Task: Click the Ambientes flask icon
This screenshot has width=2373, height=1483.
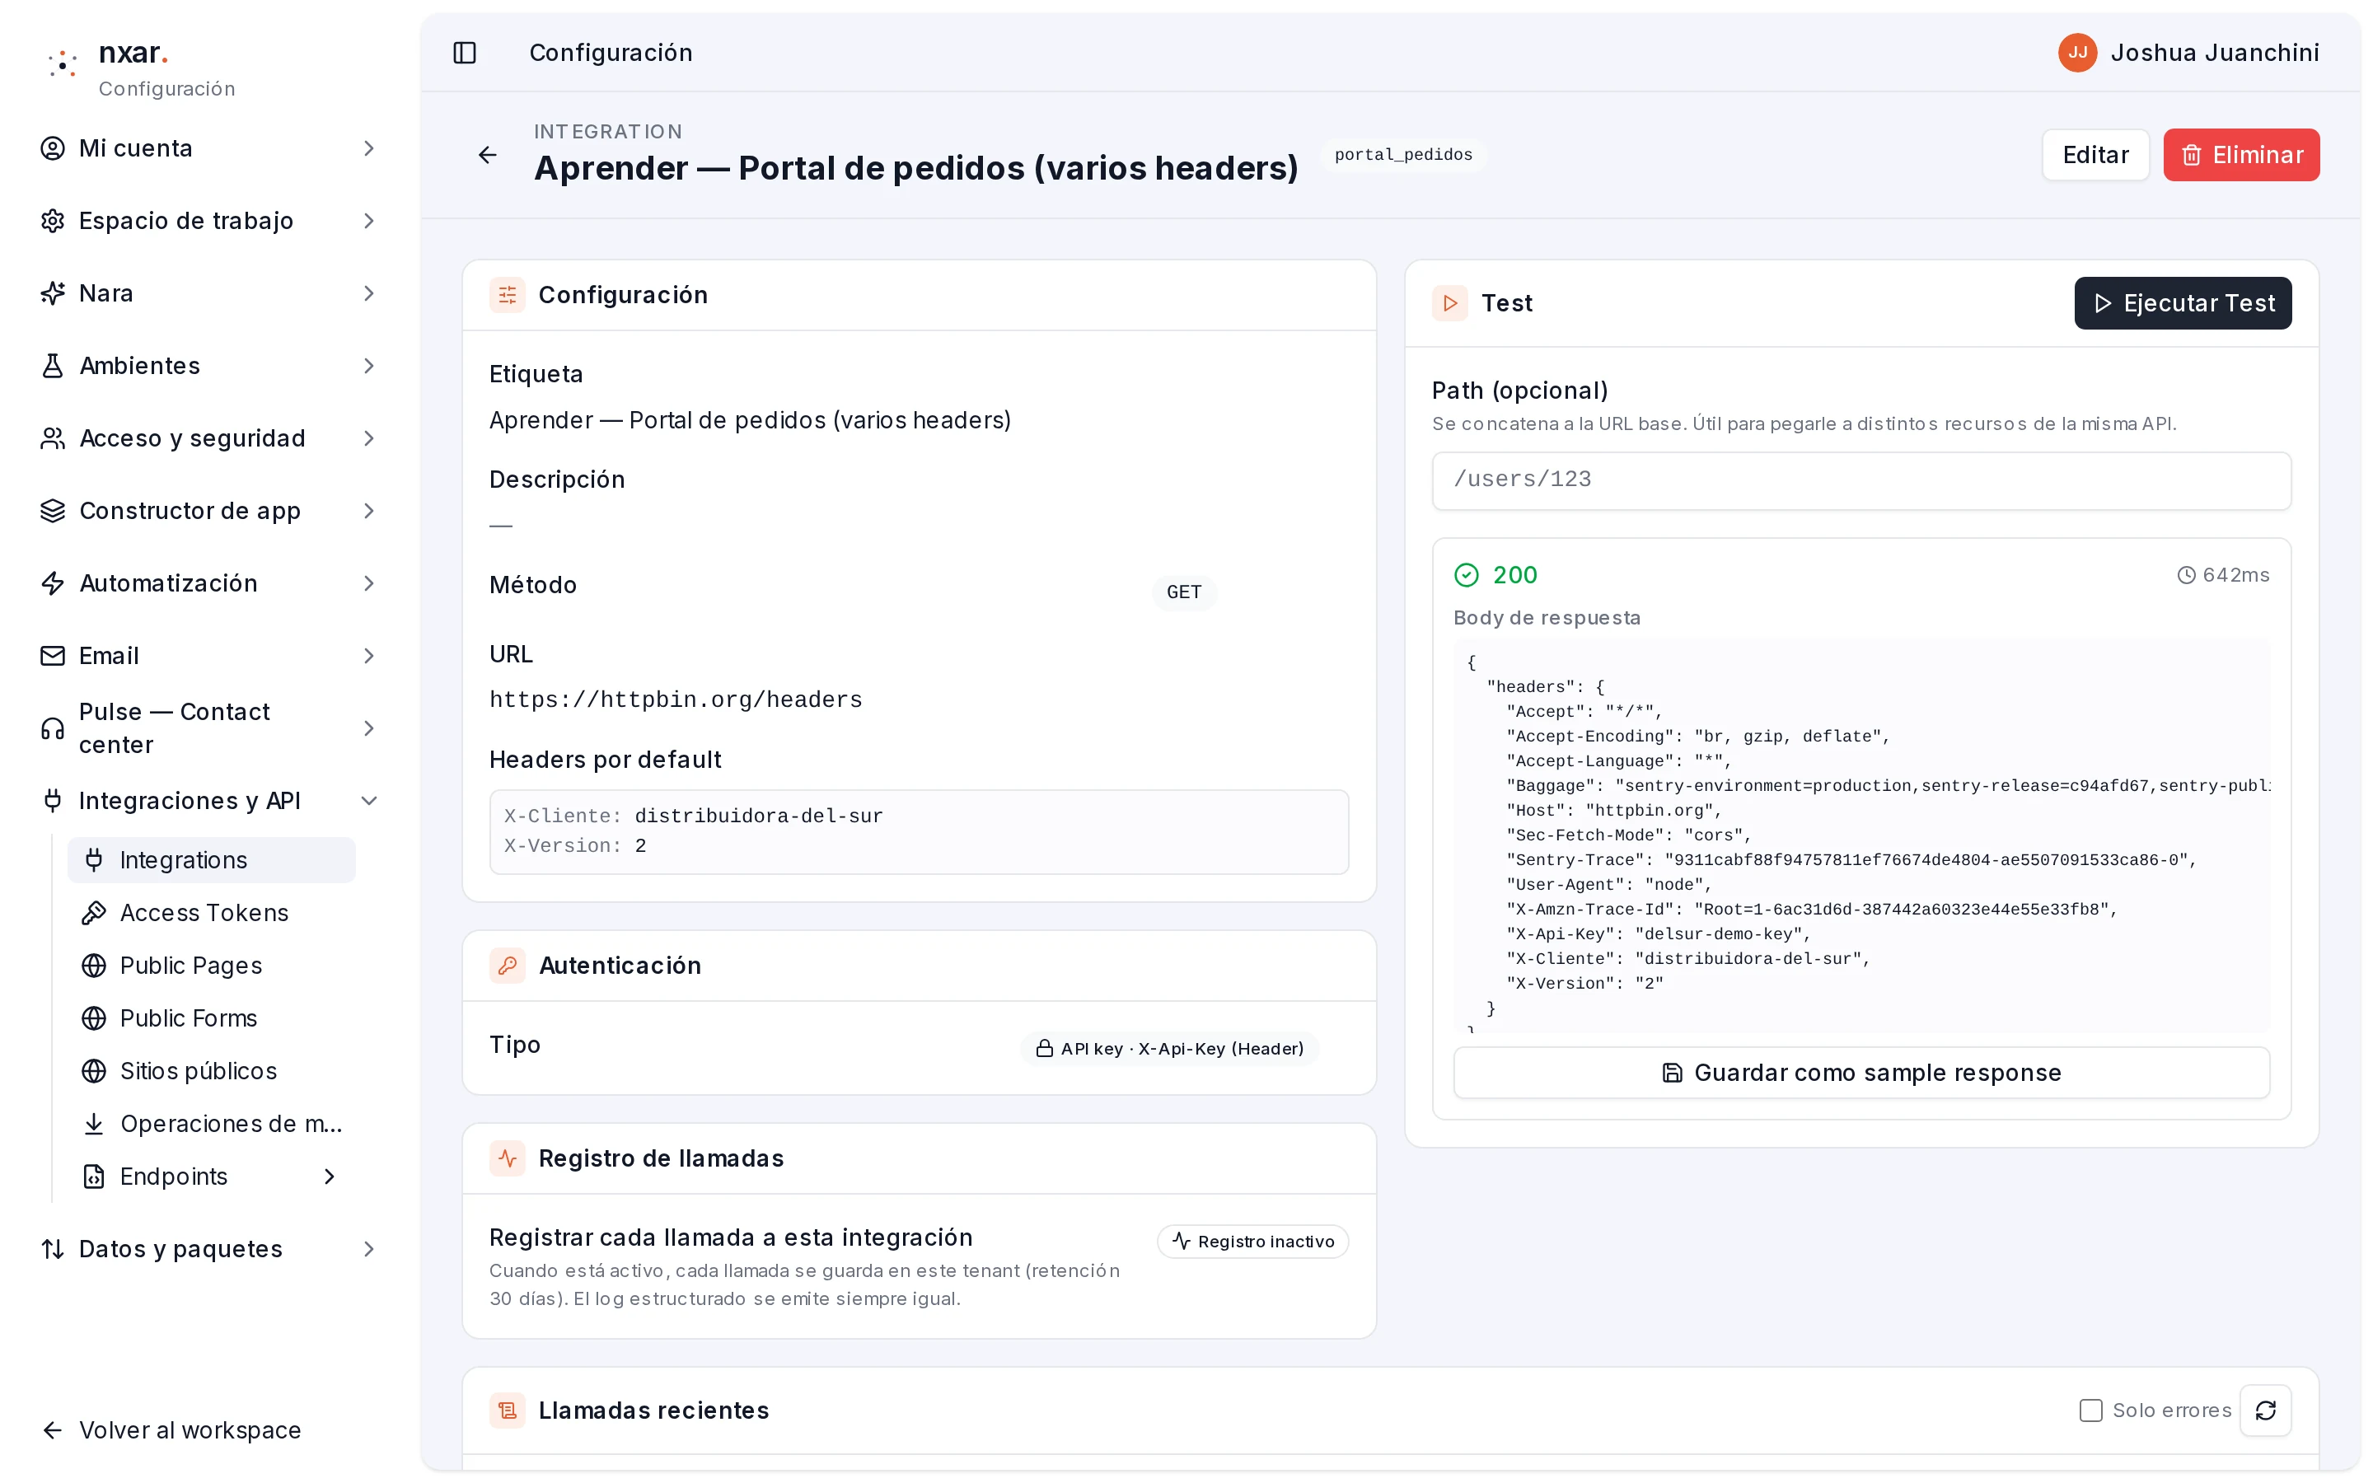Action: click(x=53, y=366)
